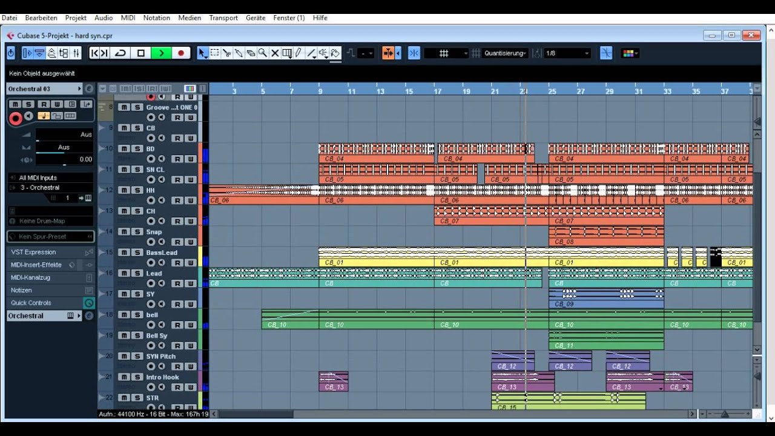Click the Snap to Zero Crossing icon
775x436 pixels.
[606, 53]
